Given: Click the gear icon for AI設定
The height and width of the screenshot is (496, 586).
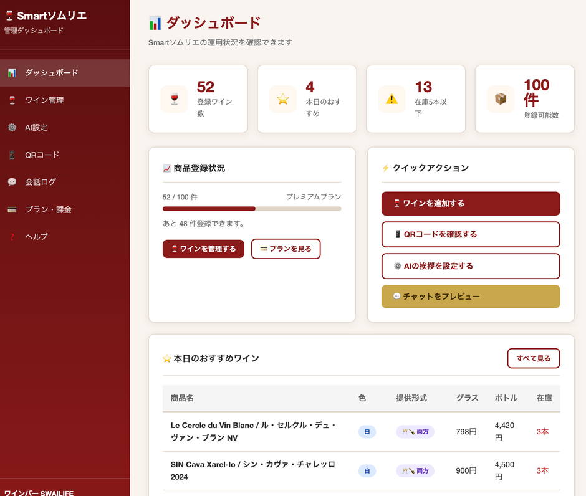Looking at the screenshot, I should (x=12, y=127).
